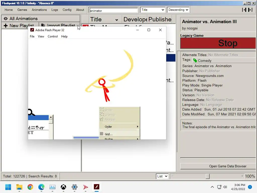Click Open Game Data Browser button
257x193 pixels.
pyautogui.click(x=218, y=166)
